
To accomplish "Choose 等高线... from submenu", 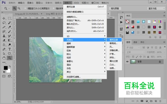I will click(x=114, y=43).
